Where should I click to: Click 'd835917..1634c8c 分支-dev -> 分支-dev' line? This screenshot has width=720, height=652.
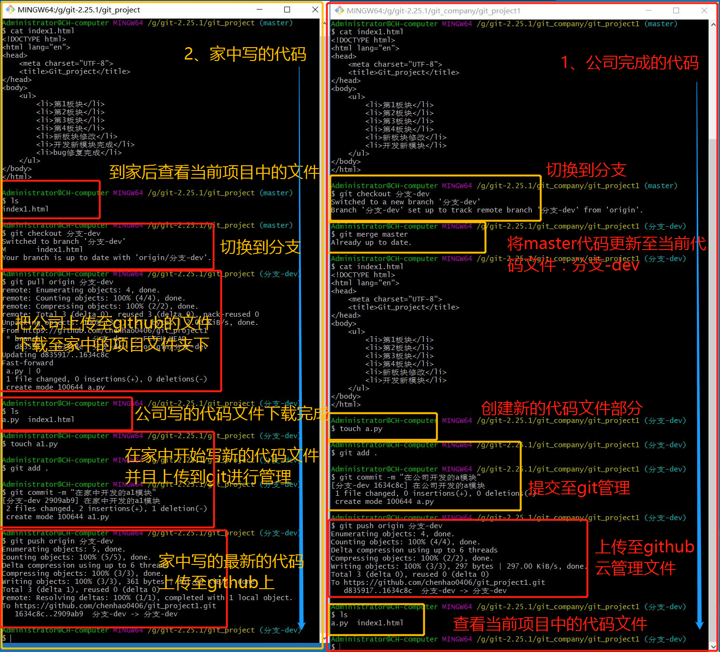coord(425,591)
